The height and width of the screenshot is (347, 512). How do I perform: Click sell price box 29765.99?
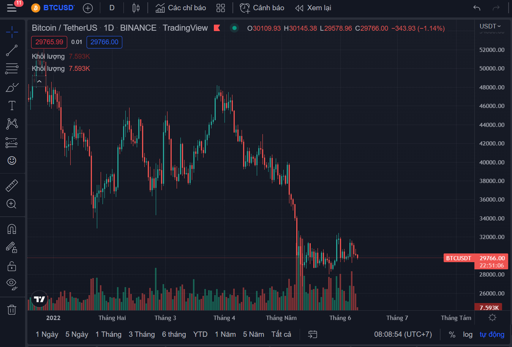(x=49, y=42)
